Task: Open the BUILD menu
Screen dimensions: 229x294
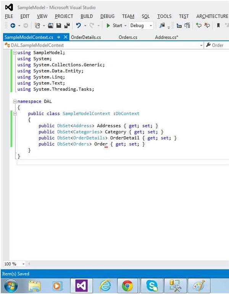Action: point(87,16)
